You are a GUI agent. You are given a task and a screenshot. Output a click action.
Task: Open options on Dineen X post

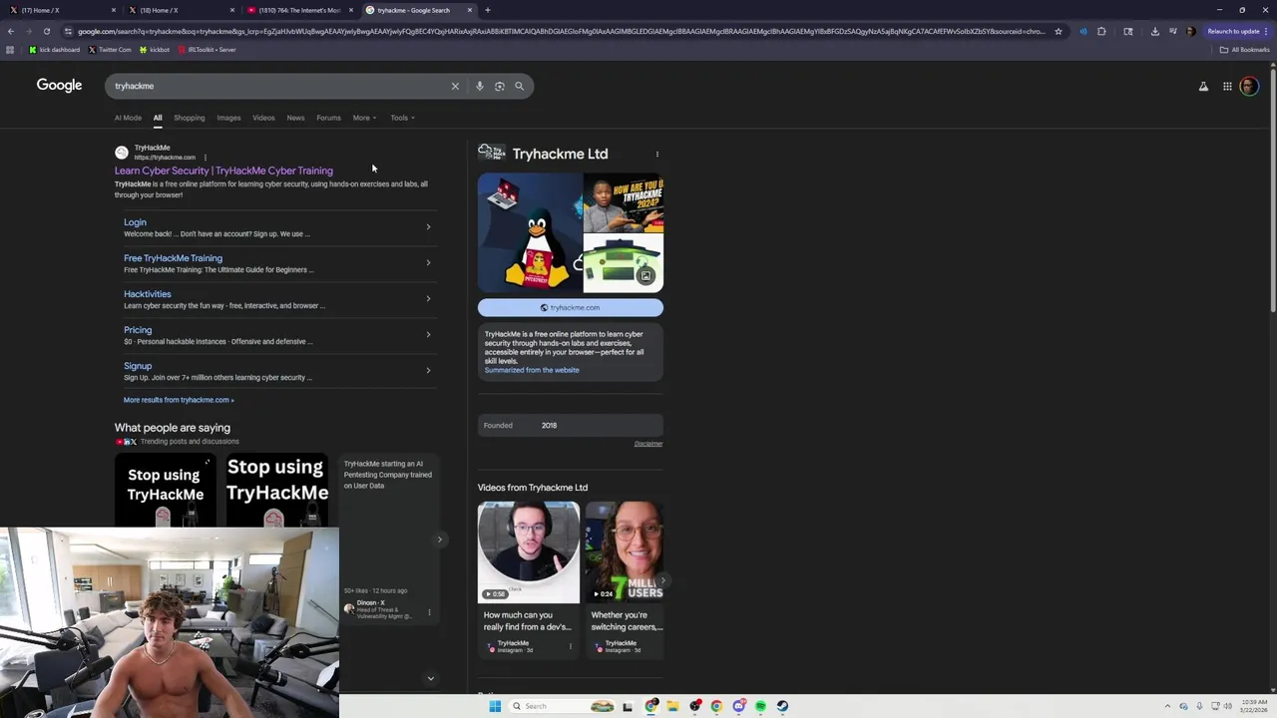[430, 612]
